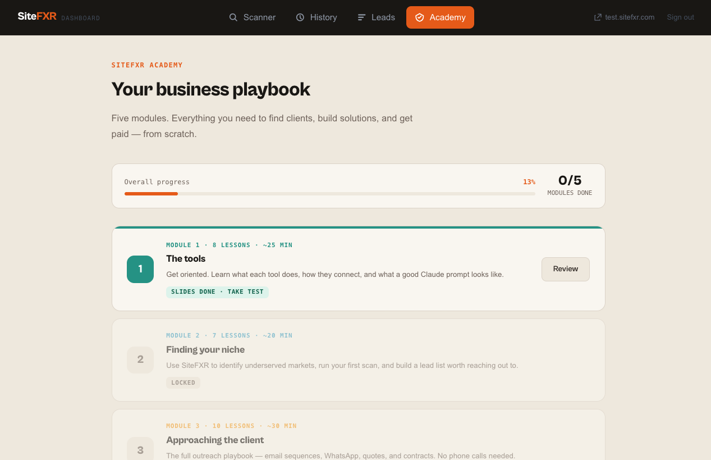711x460 pixels.
Task: Select the Academy tab
Action: (440, 17)
